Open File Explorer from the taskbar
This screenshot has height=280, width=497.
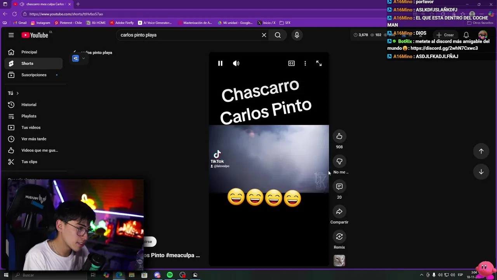132,275
